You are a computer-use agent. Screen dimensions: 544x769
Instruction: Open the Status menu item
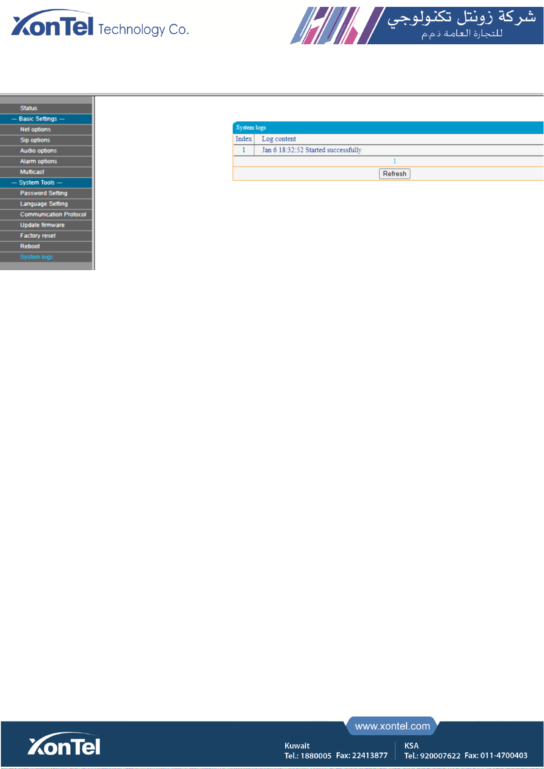46,108
